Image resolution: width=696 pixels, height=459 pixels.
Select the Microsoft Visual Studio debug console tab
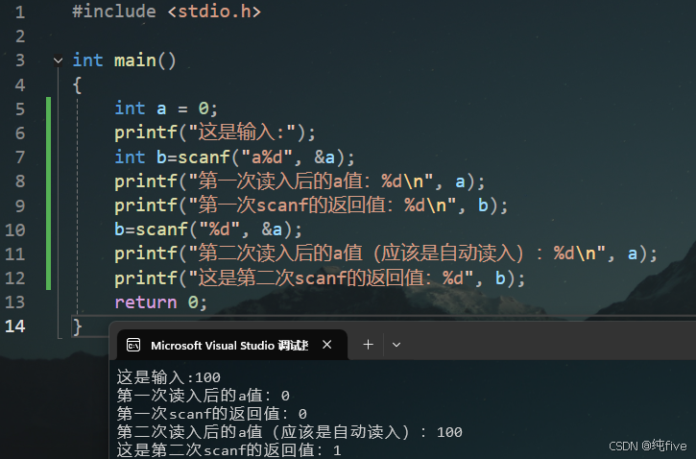pyautogui.click(x=232, y=345)
